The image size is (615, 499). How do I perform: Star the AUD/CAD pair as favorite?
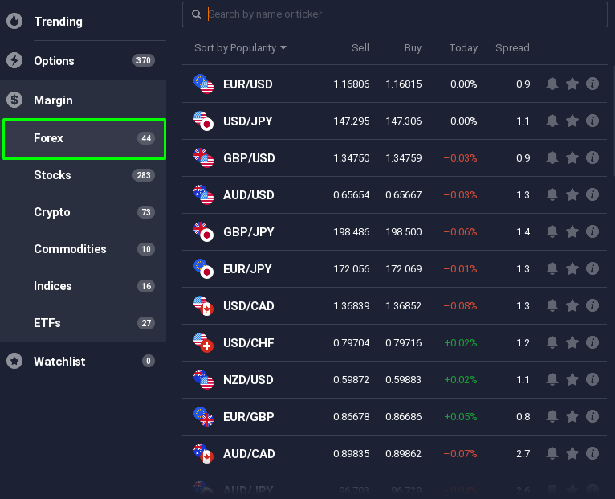572,453
